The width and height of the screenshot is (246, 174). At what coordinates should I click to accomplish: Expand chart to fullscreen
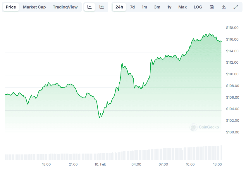[x=235, y=7]
